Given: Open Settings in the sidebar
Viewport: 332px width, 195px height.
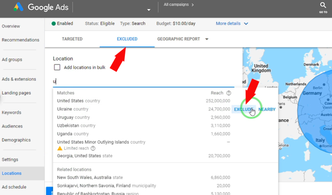Looking at the screenshot, I should coord(10,159).
